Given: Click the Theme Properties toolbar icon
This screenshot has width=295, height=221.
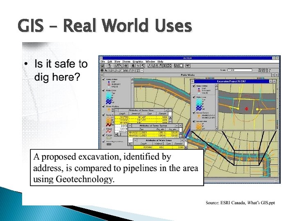Looking at the screenshot, I should 116,65.
